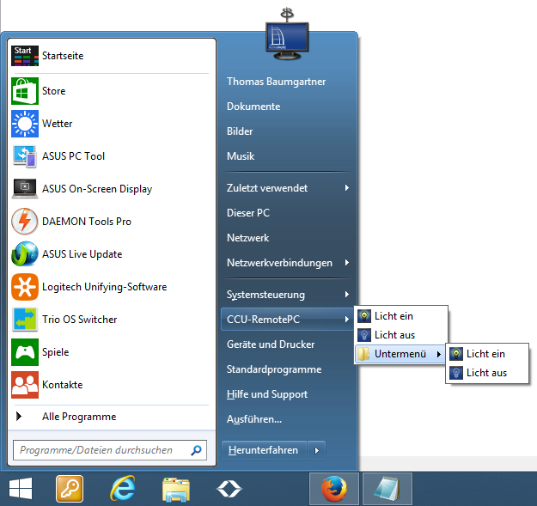
Task: Start DAEMON Tools Pro lightning icon
Action: [x=25, y=222]
